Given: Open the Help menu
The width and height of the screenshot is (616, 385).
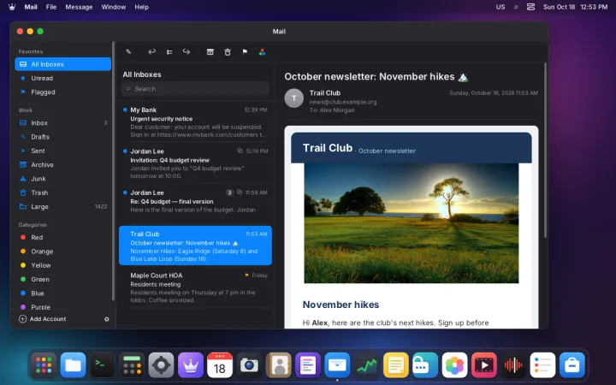Looking at the screenshot, I should 141,7.
